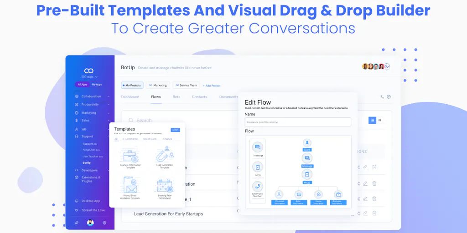Switch to list view
Viewport: 467px width, 233px height.
(x=372, y=120)
